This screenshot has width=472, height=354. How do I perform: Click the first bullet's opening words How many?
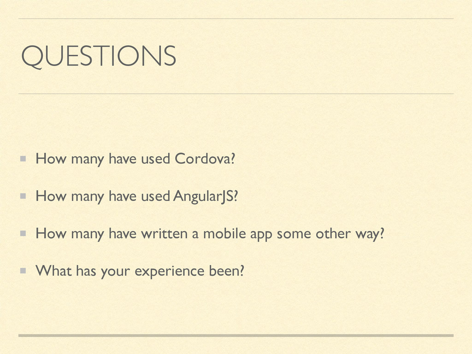point(70,159)
